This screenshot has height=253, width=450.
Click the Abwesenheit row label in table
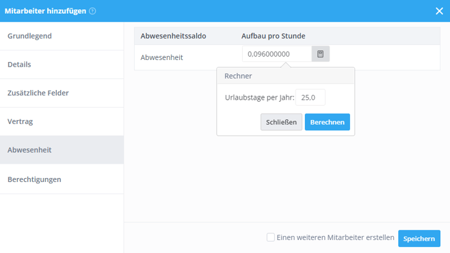(x=162, y=57)
